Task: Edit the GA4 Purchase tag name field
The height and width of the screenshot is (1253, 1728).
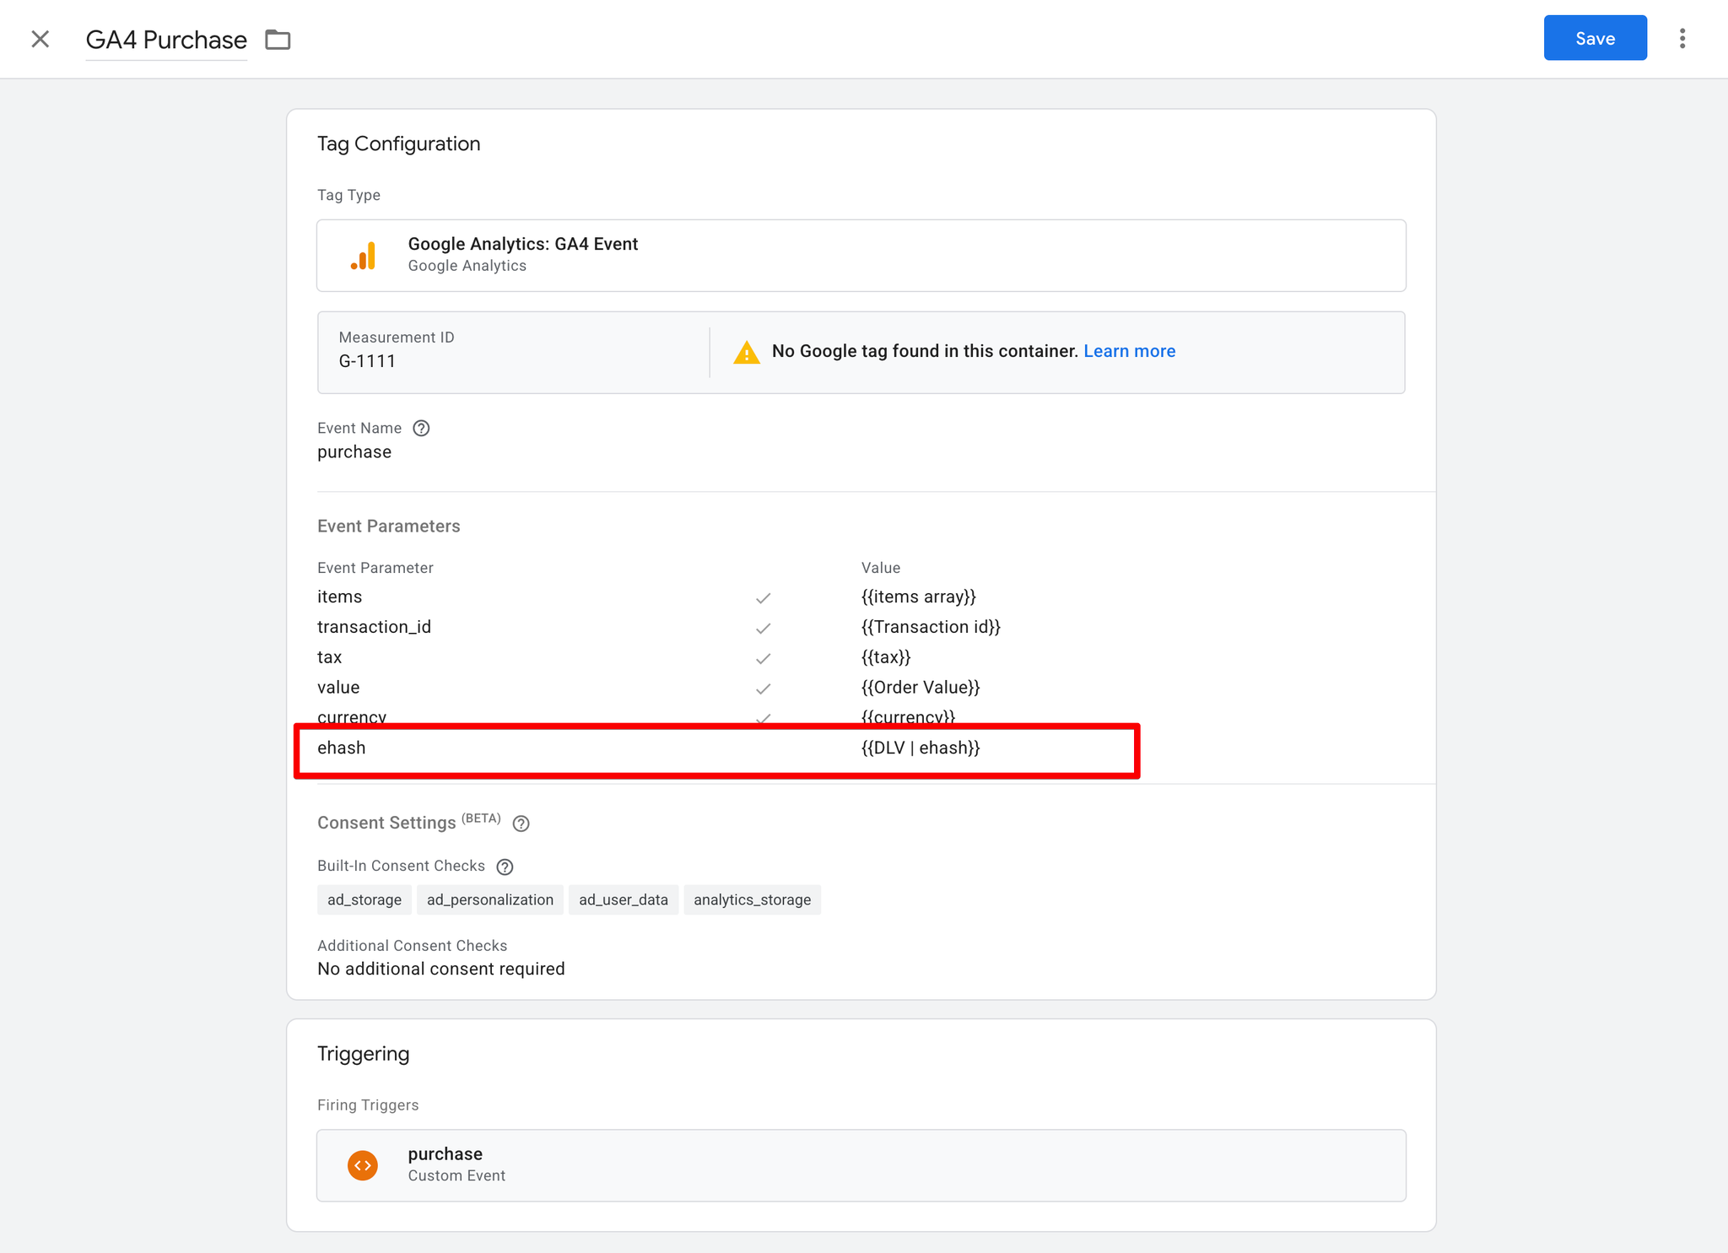Action: [x=166, y=40]
